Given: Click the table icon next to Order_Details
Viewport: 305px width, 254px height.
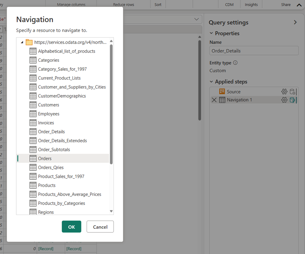Looking at the screenshot, I should click(33, 132).
